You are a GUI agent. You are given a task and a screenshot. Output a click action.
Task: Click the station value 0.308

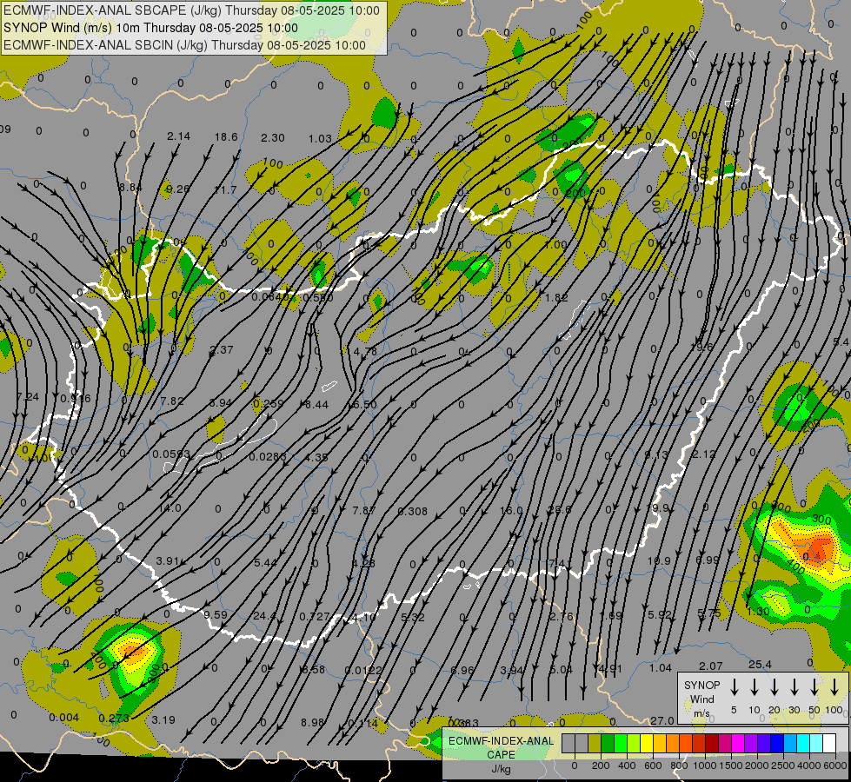[x=413, y=511]
